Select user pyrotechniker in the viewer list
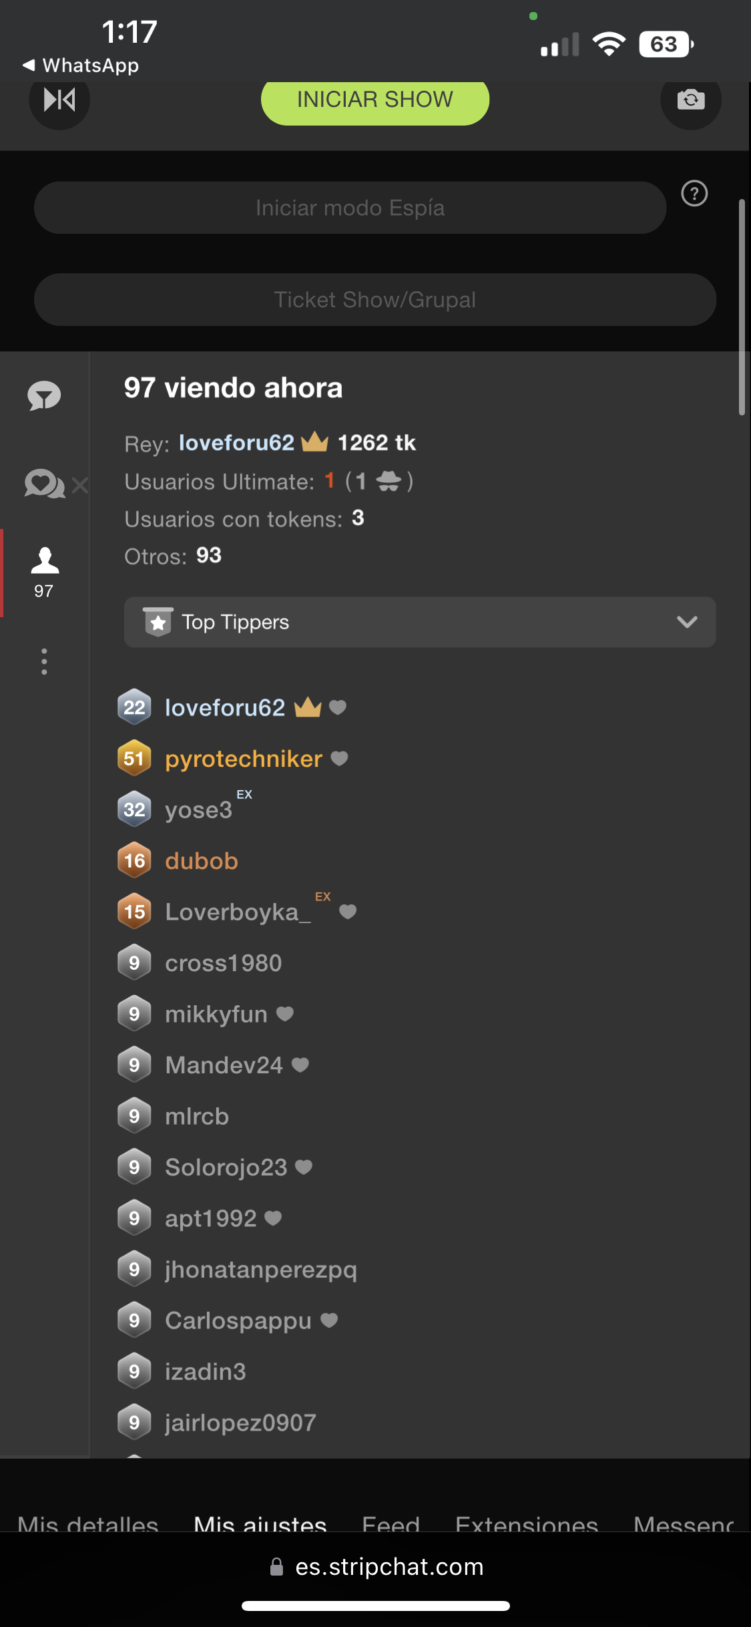751x1627 pixels. click(244, 759)
